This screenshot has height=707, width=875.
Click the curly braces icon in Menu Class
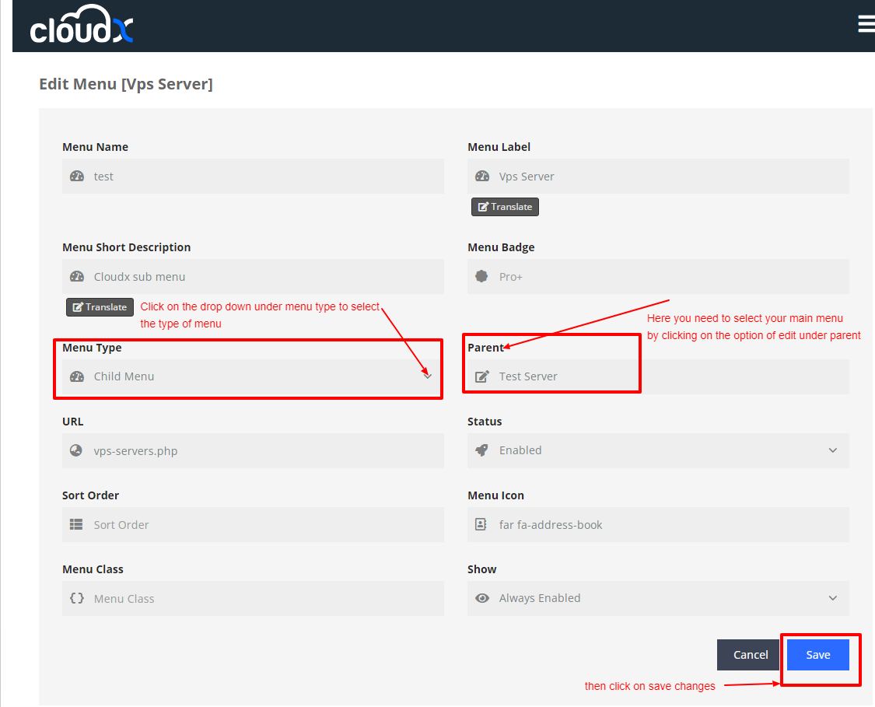[76, 599]
